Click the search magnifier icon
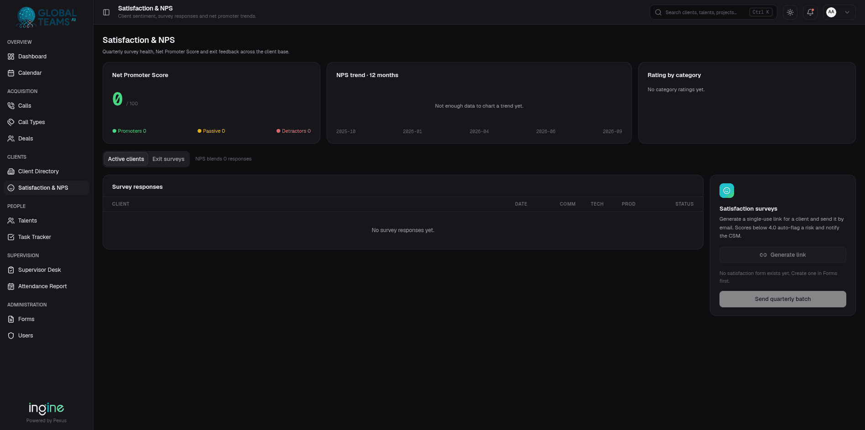Viewport: 865px width, 430px height. tap(658, 12)
